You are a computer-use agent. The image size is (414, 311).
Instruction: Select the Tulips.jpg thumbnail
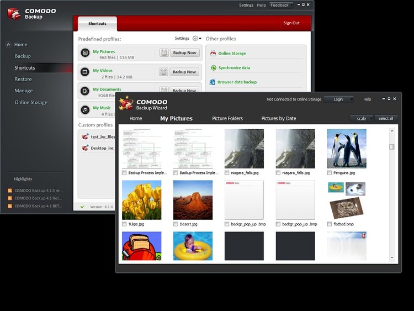(x=141, y=200)
